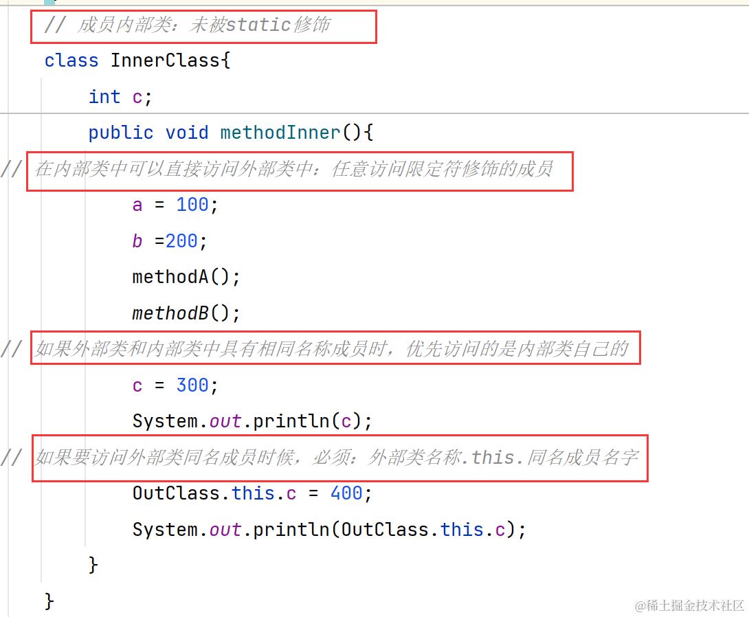749x617 pixels.
Task: Click the italic 'methodB();' call
Action: point(186,313)
